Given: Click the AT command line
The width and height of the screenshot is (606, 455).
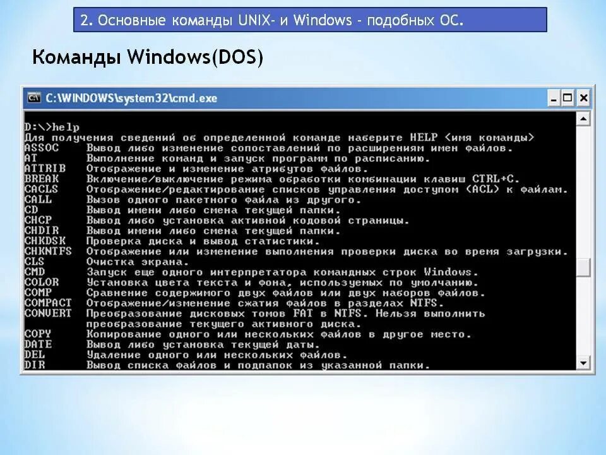Looking at the screenshot, I should click(227, 158).
